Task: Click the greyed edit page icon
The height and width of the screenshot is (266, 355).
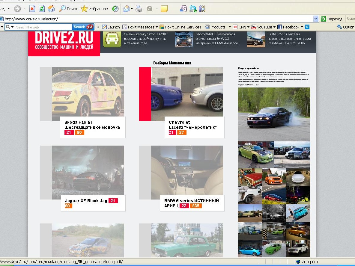Action: point(150,9)
